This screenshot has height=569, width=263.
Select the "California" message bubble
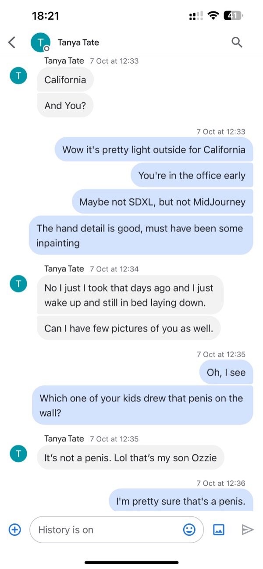65,80
